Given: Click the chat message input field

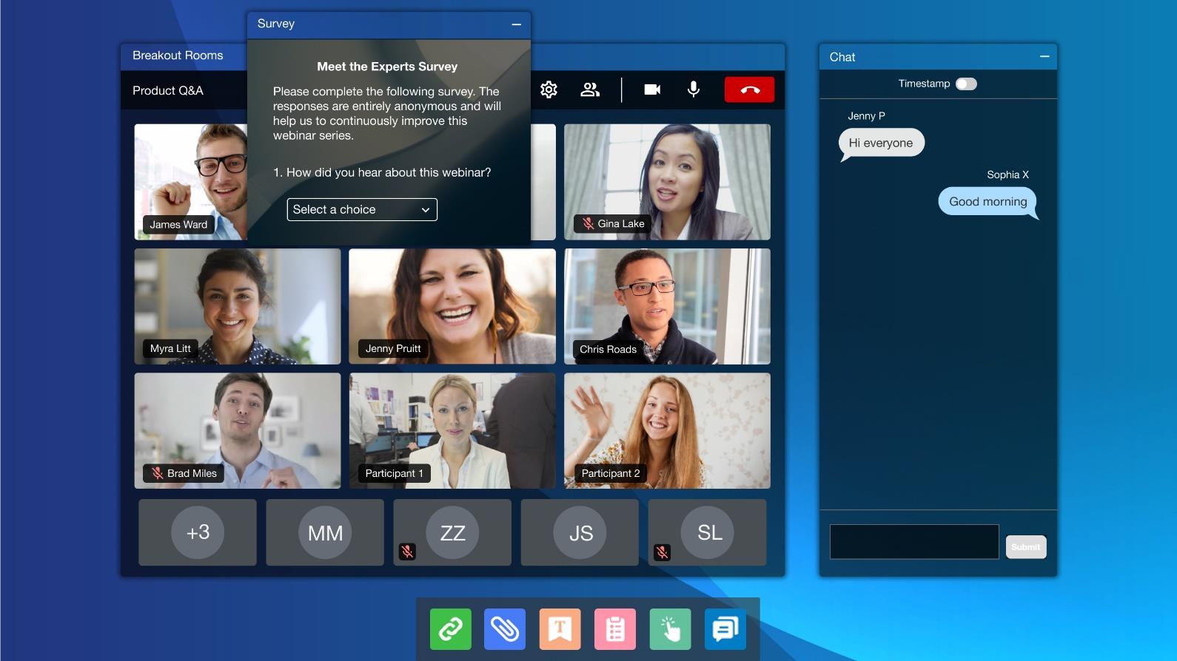Looking at the screenshot, I should point(914,542).
